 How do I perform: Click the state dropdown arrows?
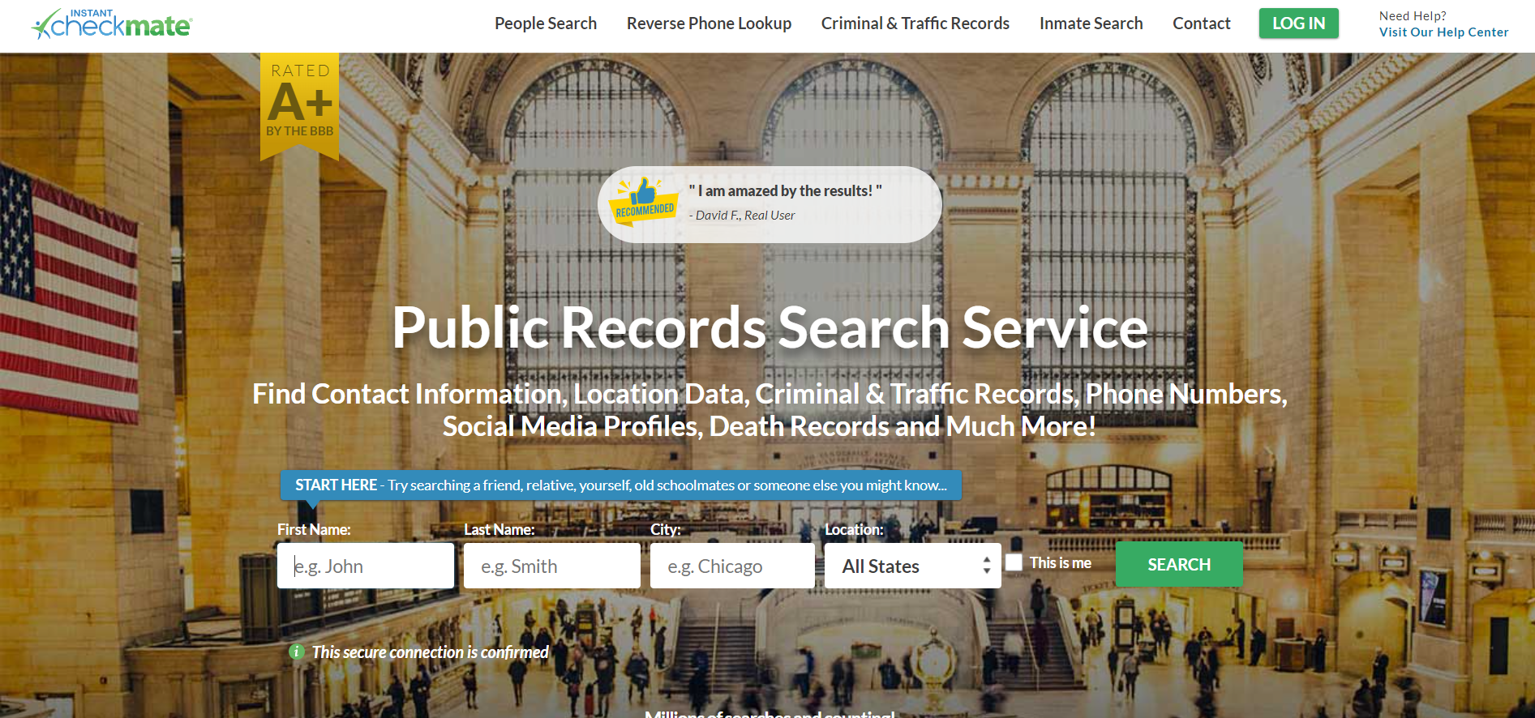pyautogui.click(x=986, y=566)
